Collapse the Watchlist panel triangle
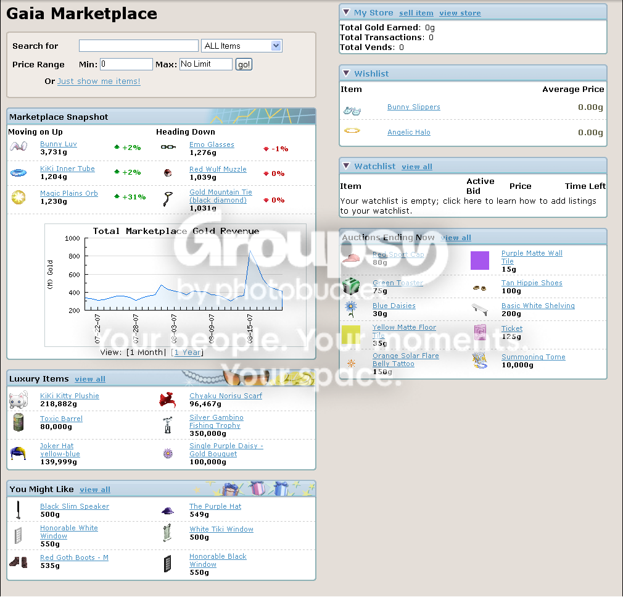This screenshot has height=597, width=623. pyautogui.click(x=347, y=166)
